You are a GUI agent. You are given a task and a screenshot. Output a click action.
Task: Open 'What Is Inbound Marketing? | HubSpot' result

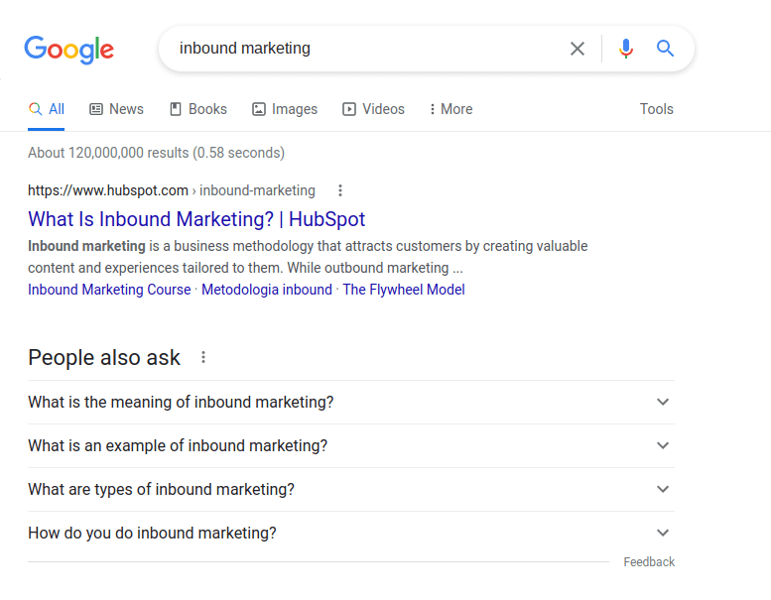pyautogui.click(x=196, y=219)
